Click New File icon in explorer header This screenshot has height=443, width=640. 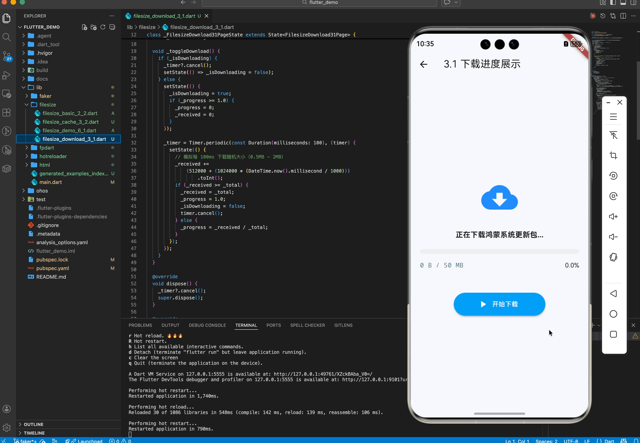click(x=84, y=27)
